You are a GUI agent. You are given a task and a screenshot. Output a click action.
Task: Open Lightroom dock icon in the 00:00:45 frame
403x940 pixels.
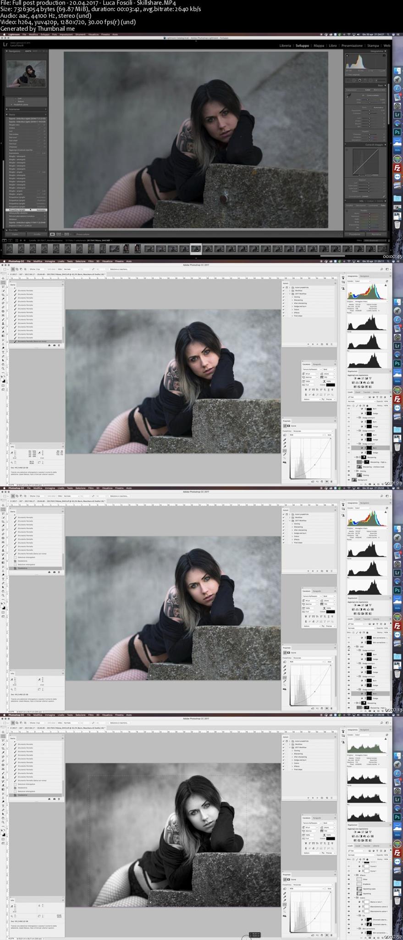(x=397, y=115)
